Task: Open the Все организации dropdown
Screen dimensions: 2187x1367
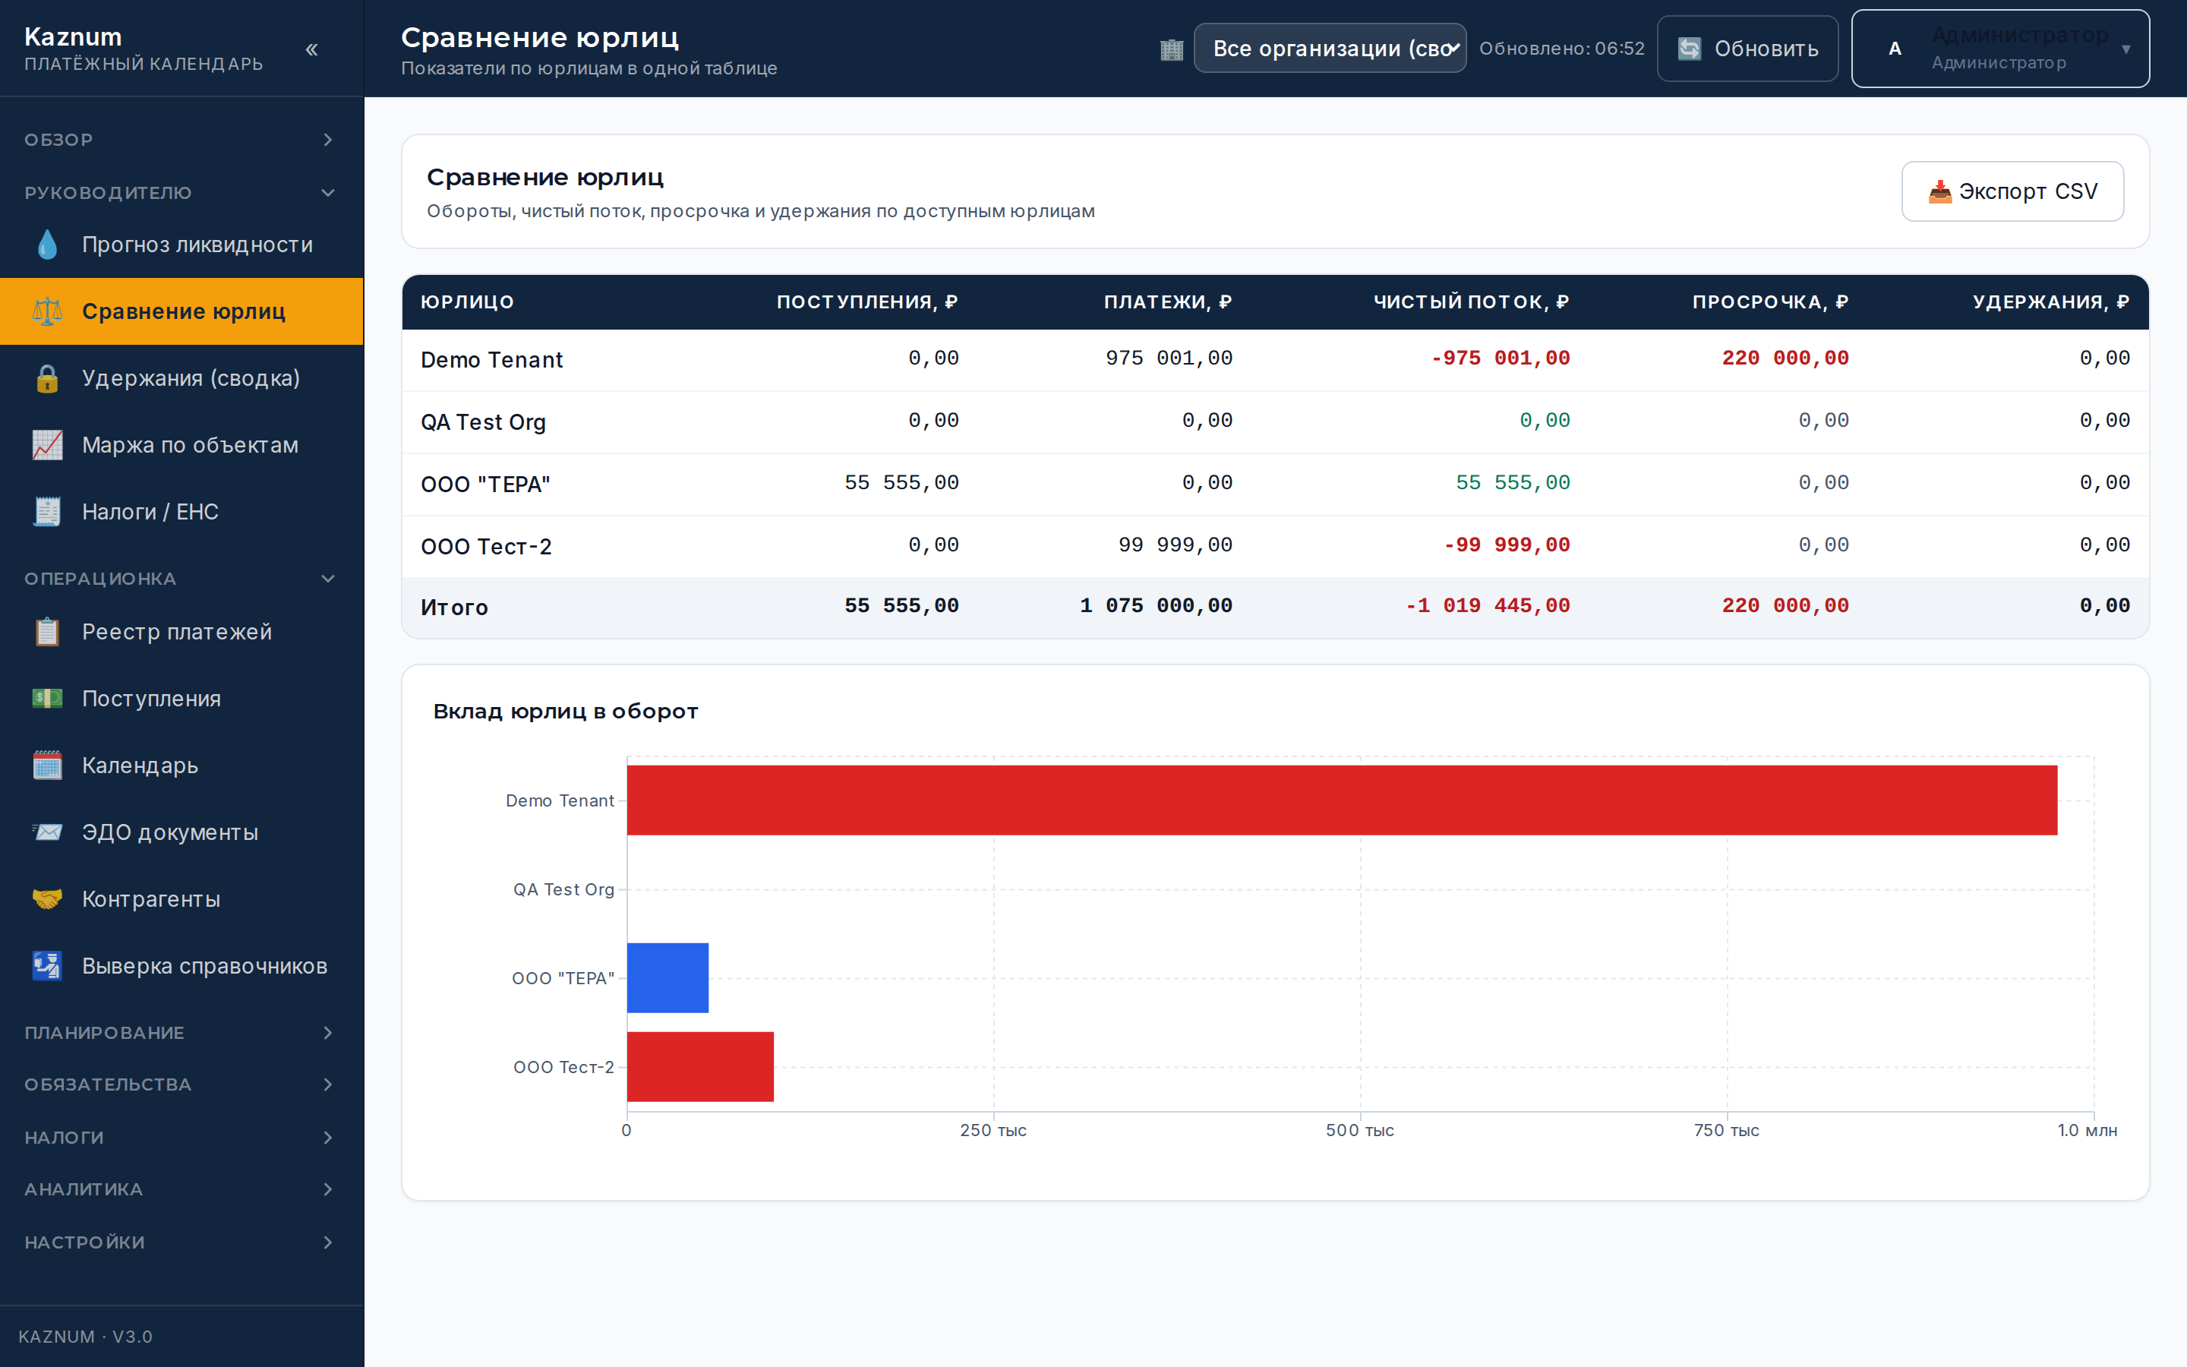Action: (x=1330, y=48)
